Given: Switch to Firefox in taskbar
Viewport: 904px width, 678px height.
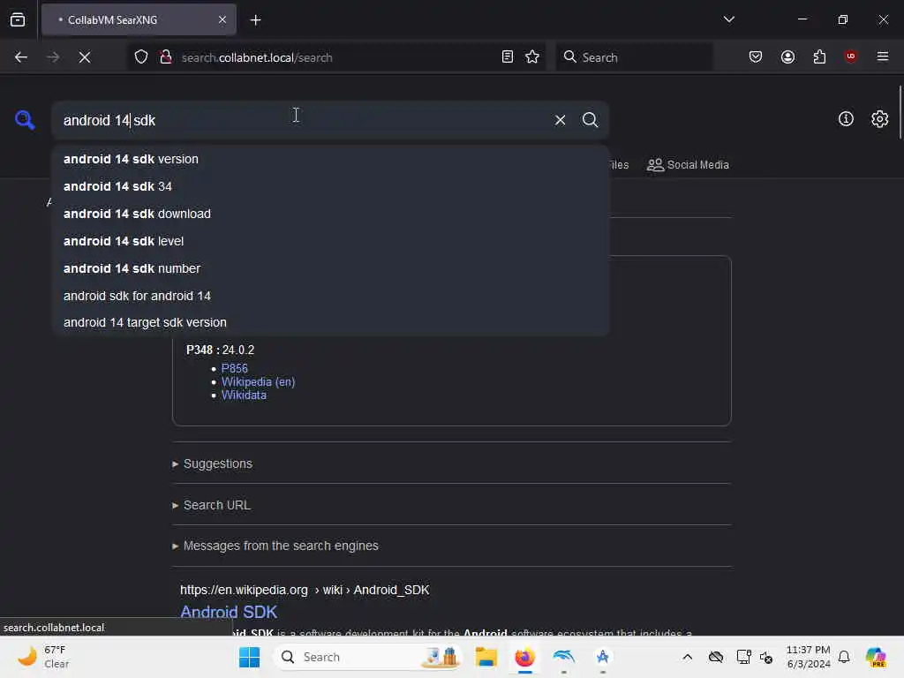Looking at the screenshot, I should [x=524, y=657].
